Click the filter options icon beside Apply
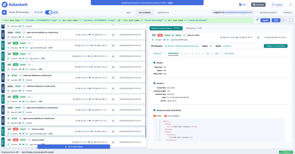Screen dimensions: 295x154 click(x=256, y=20)
